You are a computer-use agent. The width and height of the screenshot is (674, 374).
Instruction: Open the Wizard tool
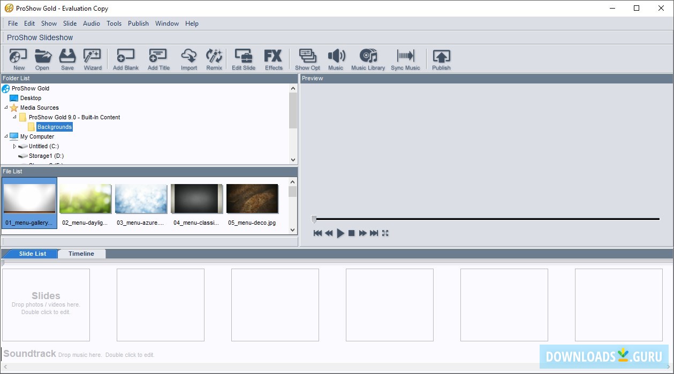click(93, 59)
